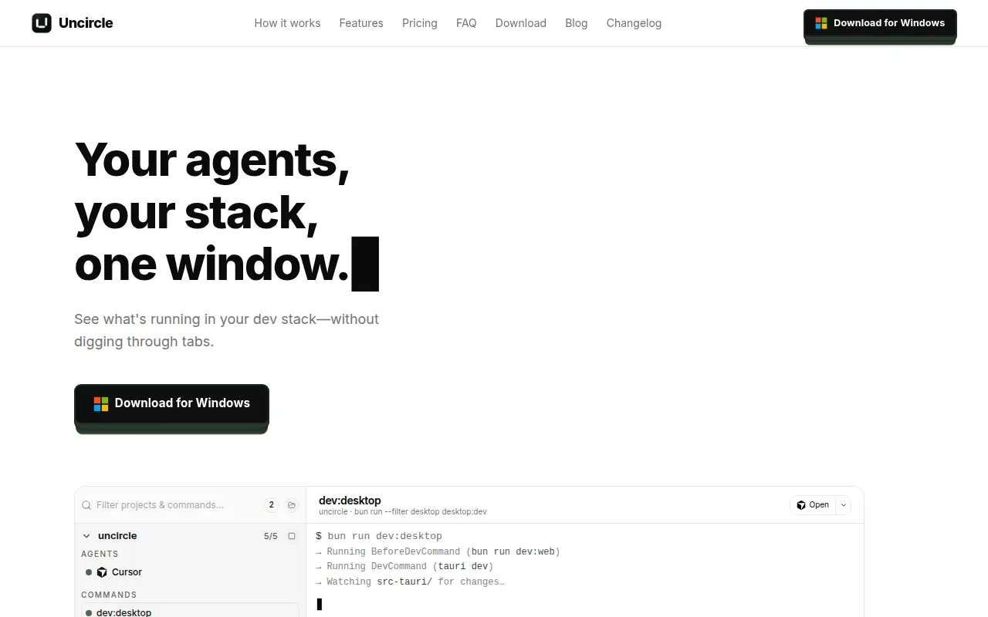Open the Download nav item

pyautogui.click(x=521, y=23)
